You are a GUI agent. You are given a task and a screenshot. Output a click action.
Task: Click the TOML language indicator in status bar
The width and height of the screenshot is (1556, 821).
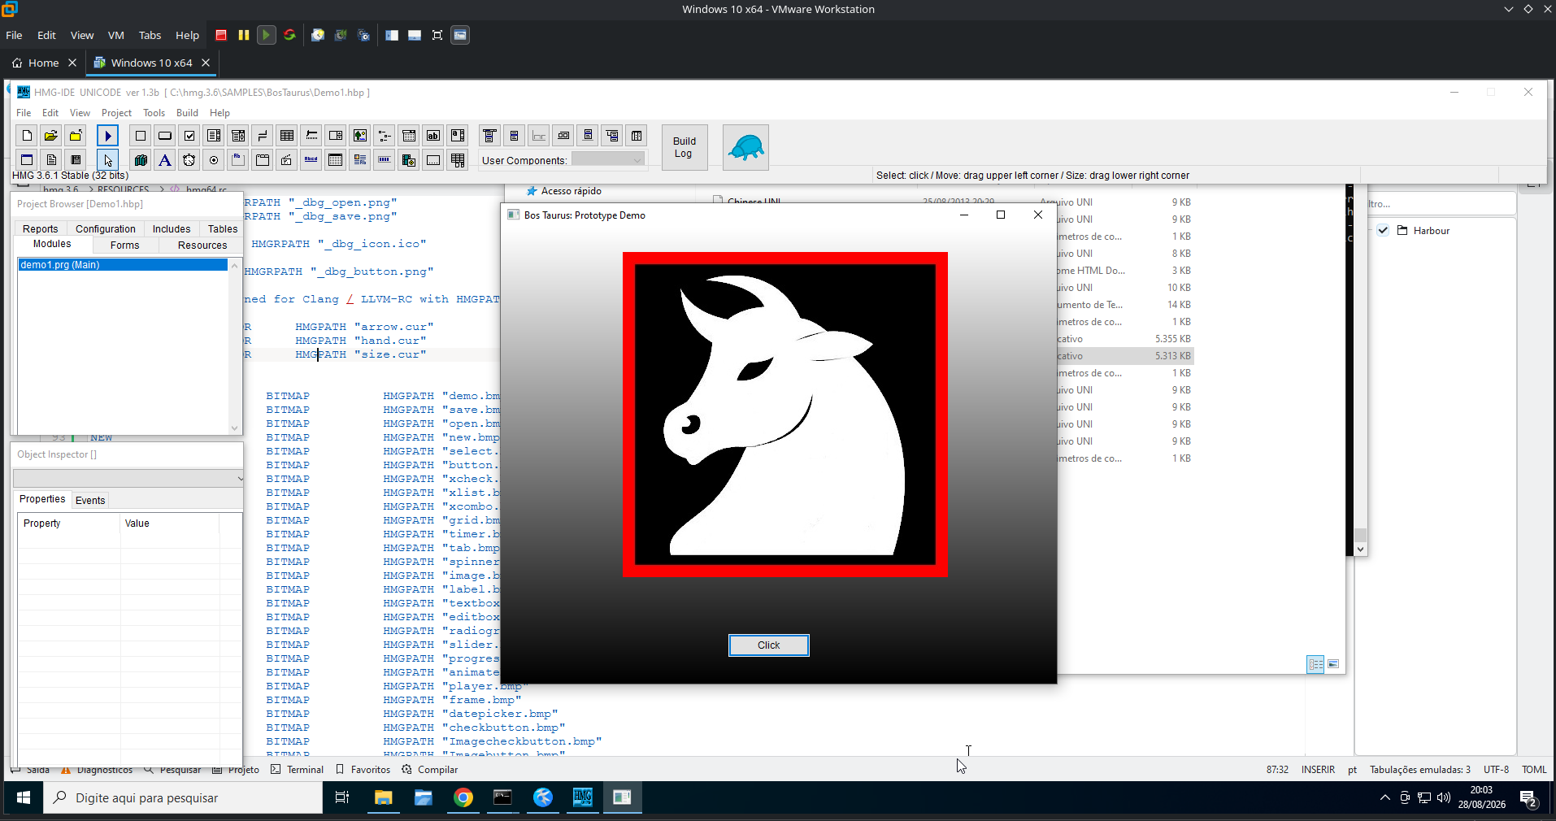pos(1534,770)
